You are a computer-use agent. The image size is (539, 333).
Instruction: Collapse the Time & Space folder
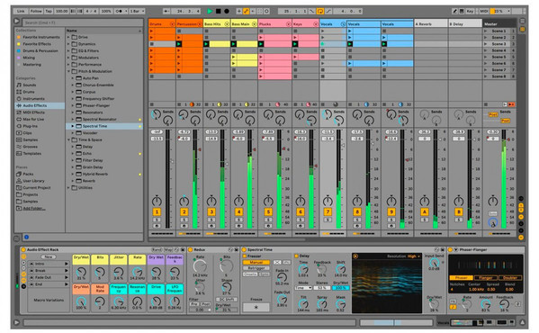point(68,139)
